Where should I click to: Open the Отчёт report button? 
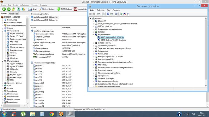click(33, 9)
